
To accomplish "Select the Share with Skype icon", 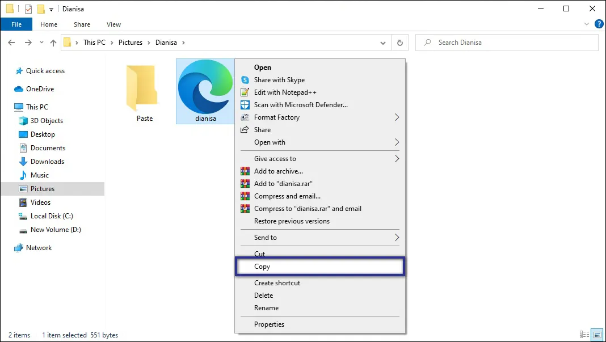I will tap(245, 80).
